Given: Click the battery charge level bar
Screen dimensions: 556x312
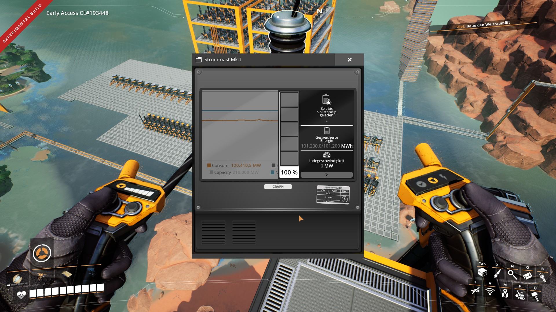Looking at the screenshot, I should (289, 129).
